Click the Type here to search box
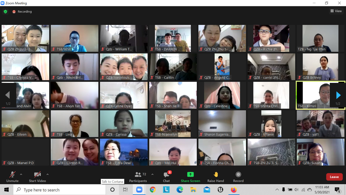 point(59,190)
